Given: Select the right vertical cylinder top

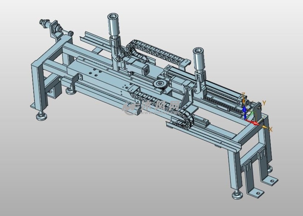Looking at the screenshot, I should coord(198,50).
